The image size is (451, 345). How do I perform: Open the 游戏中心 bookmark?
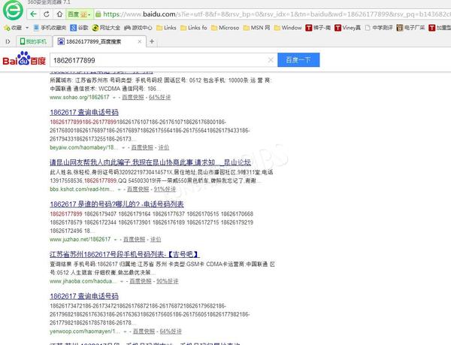(x=138, y=28)
